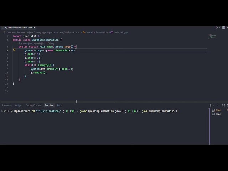Click the while(!q.isEmpty()) line

click(39, 65)
